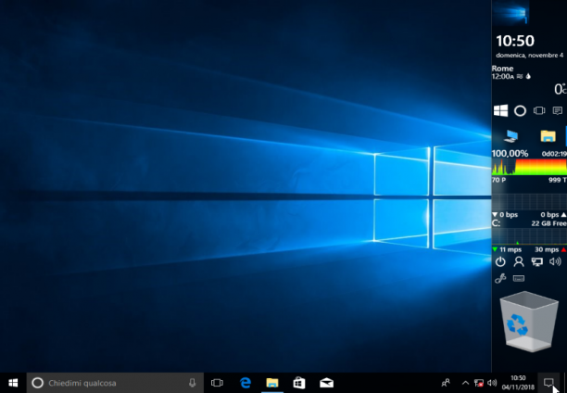
Task: Open Cortana circle icon in the sidebar
Action: 520,110
